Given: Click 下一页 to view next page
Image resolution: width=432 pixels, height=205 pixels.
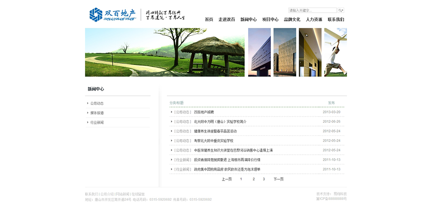Looking at the screenshot, I should [x=278, y=179].
